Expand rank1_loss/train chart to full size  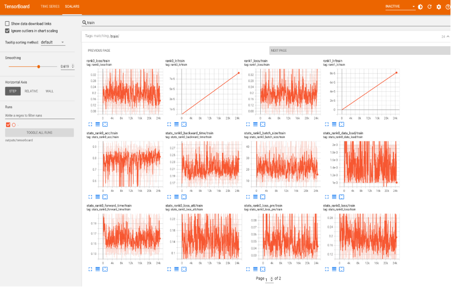pos(248,124)
